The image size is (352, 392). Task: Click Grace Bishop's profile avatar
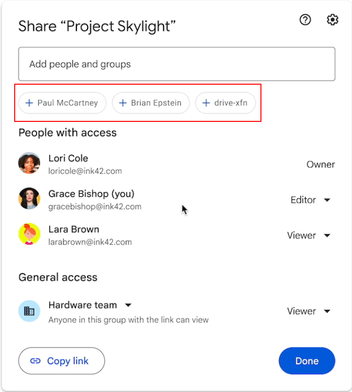coord(29,199)
